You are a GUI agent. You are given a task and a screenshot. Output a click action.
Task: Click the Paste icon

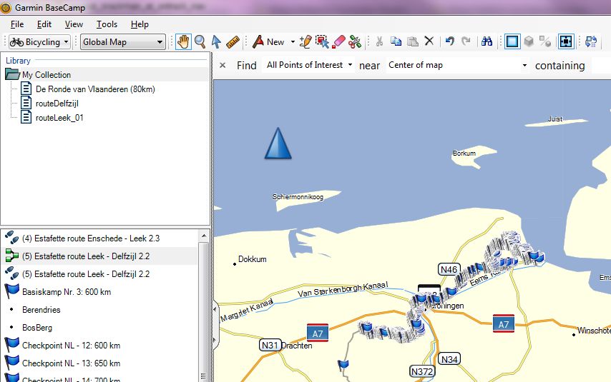click(x=413, y=41)
